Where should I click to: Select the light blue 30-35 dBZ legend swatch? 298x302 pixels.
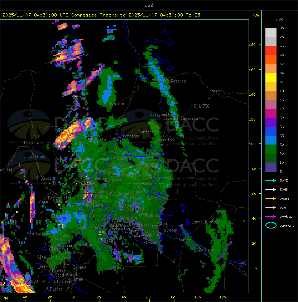click(x=271, y=140)
